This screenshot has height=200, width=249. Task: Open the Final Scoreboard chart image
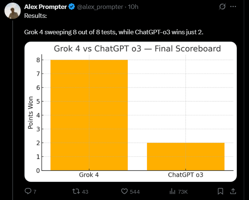[x=131, y=112]
